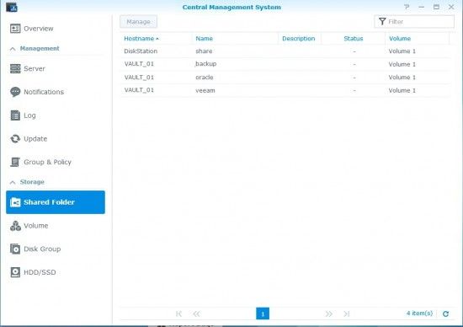Open the Overview section icon
Viewport: 463px width, 327px height.
point(15,29)
